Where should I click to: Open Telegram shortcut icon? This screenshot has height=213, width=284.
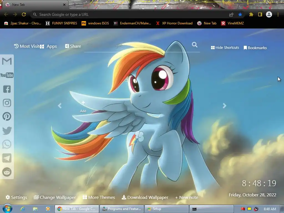coord(7,158)
